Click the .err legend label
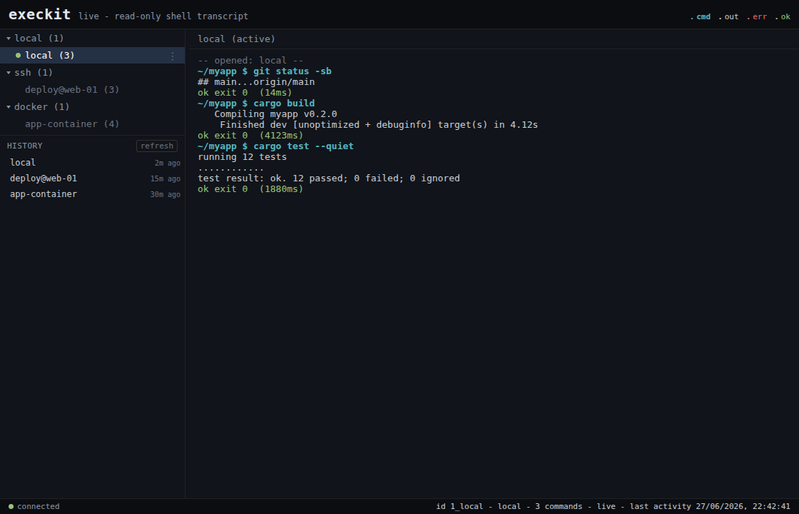Screen dimensions: 799x514 pos(757,17)
